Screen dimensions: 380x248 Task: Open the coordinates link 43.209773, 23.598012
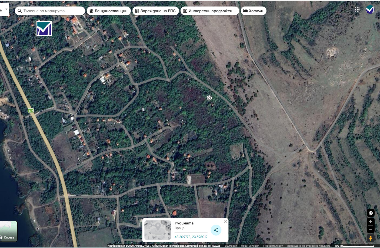[191, 237]
